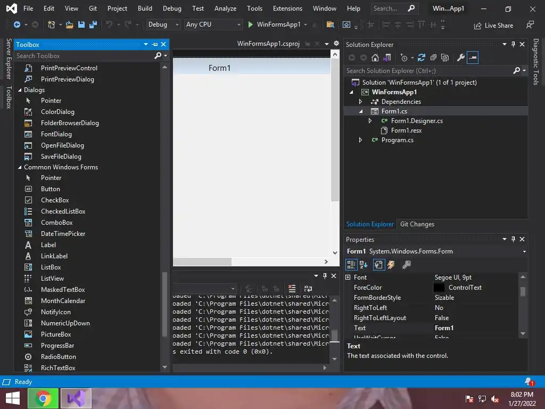The height and width of the screenshot is (409, 545).
Task: Switch to the Git Changes tab
Action: (417, 224)
